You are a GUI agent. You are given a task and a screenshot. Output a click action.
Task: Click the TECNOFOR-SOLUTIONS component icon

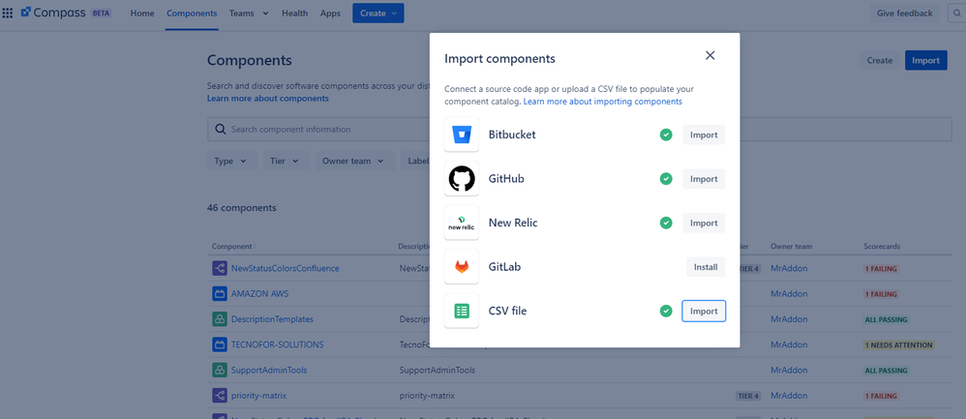[220, 344]
